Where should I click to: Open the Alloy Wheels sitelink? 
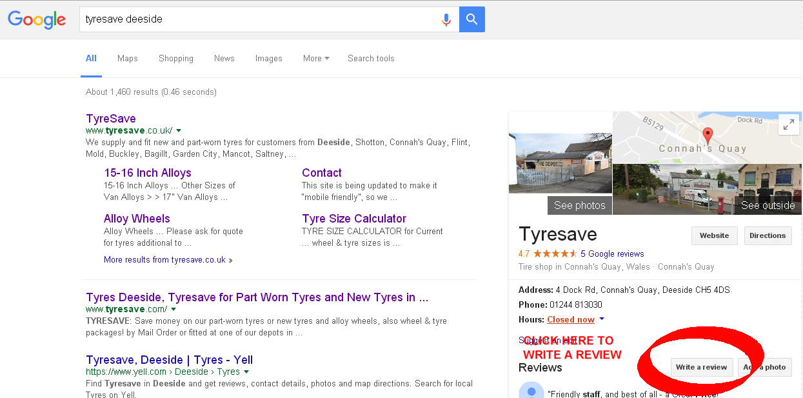[x=137, y=219]
